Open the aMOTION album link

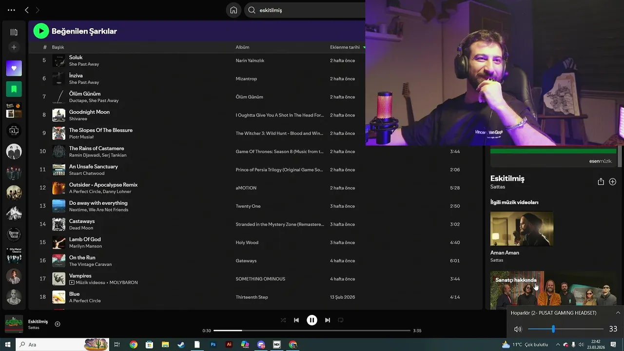(x=246, y=188)
